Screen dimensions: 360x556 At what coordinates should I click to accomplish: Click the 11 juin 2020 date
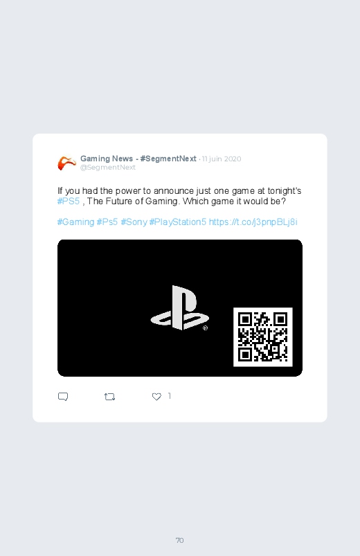click(x=222, y=159)
